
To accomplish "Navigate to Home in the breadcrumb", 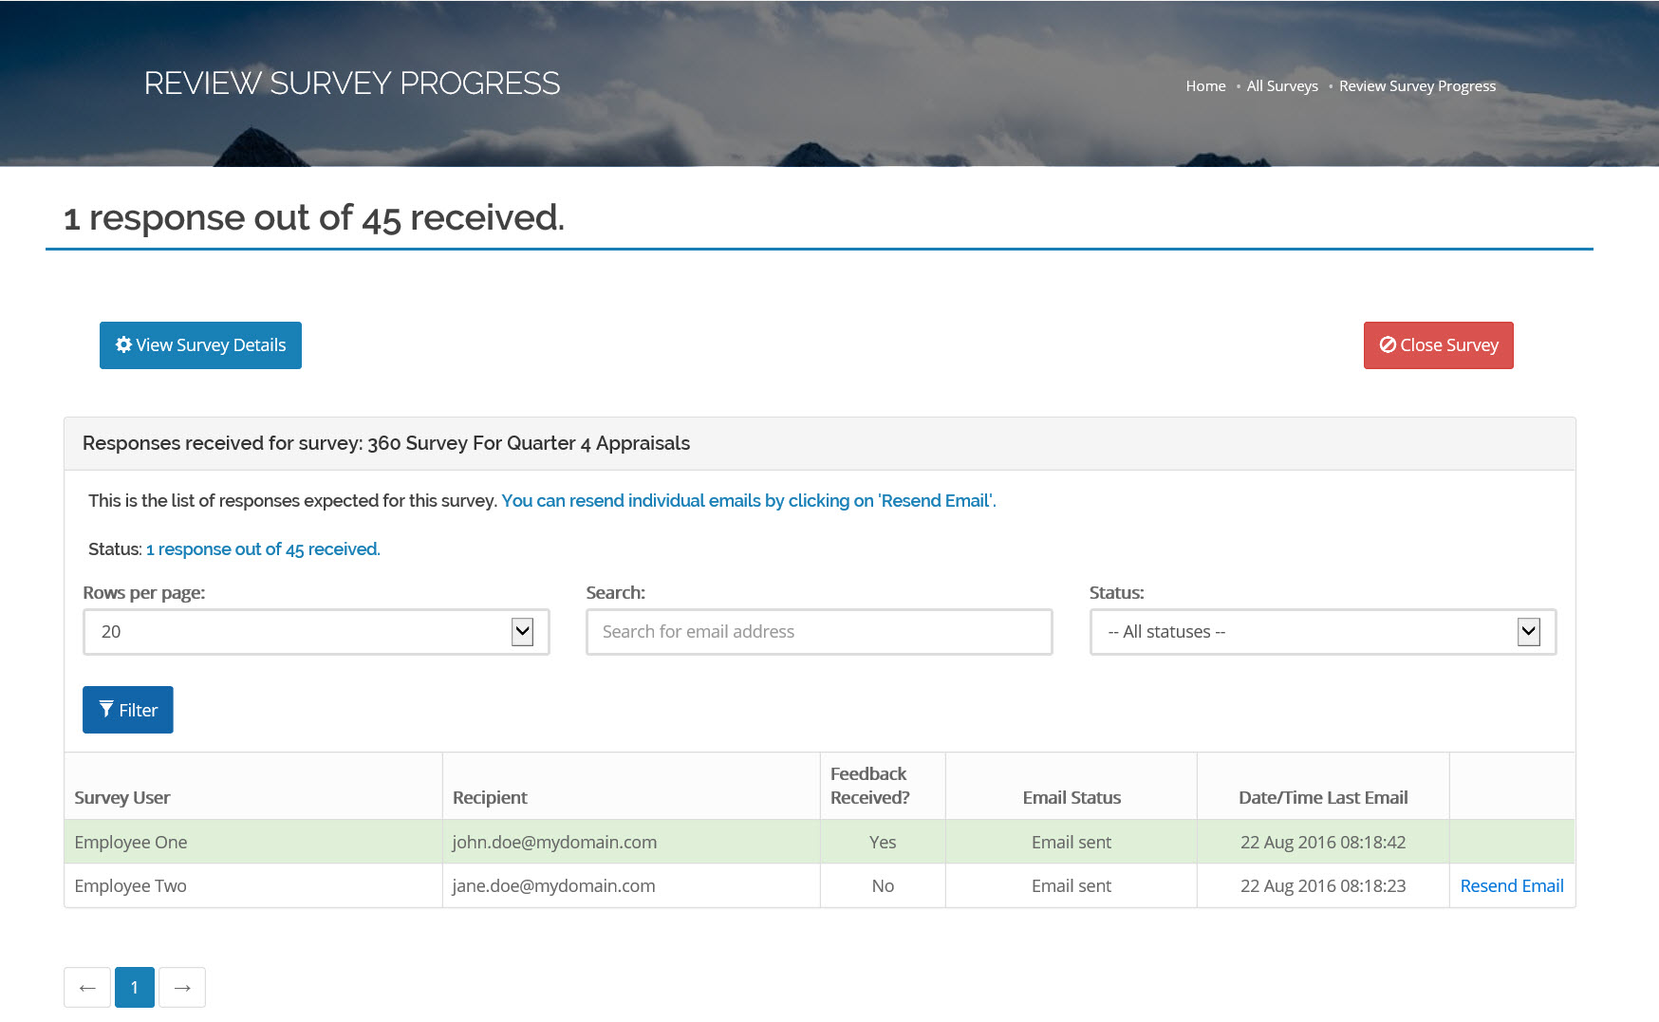I will click(1205, 86).
